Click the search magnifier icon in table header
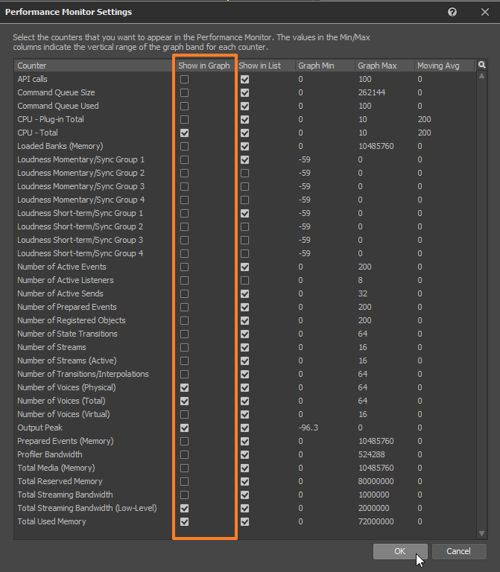The image size is (500, 572). tap(482, 66)
